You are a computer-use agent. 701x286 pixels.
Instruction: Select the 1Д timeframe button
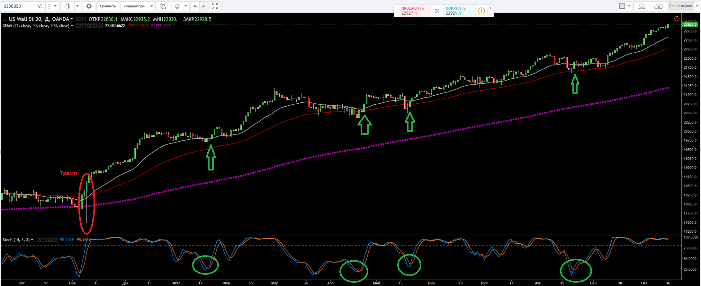pos(39,6)
